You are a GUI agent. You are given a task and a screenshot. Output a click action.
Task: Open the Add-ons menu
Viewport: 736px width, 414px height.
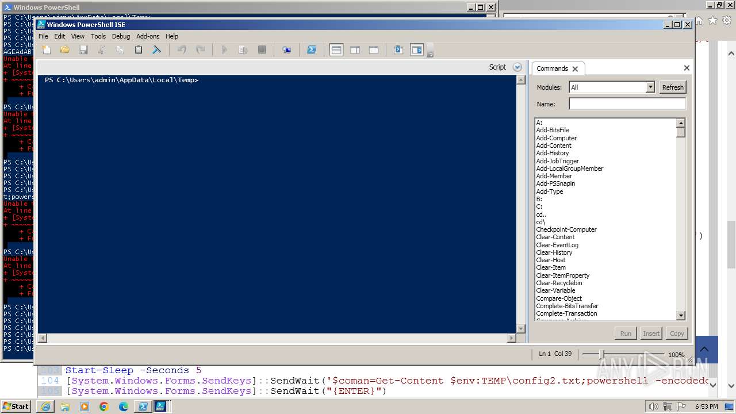tap(148, 36)
